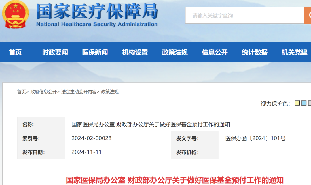Go to the 医保新闻 navigation item
311x185 pixels.
click(95, 52)
